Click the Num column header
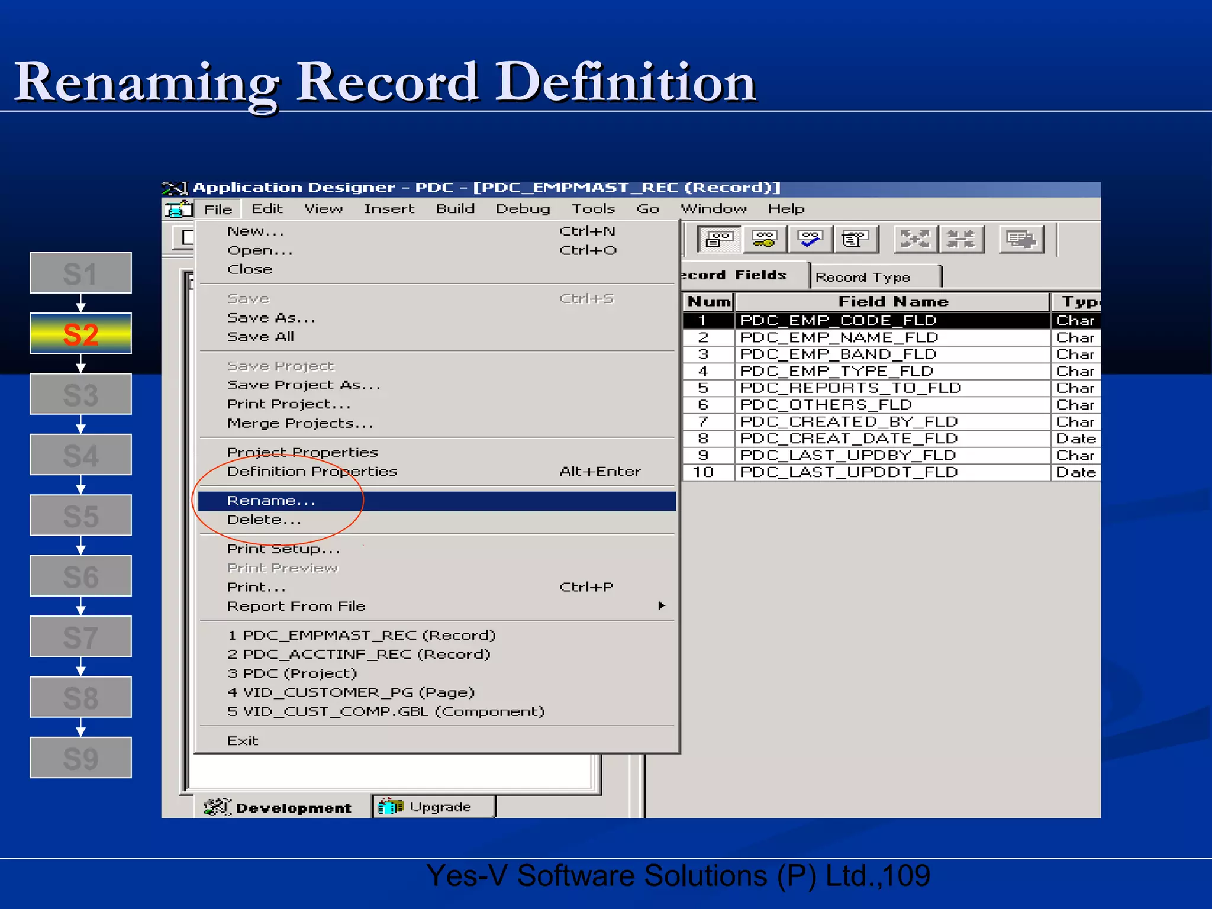 pyautogui.click(x=708, y=302)
